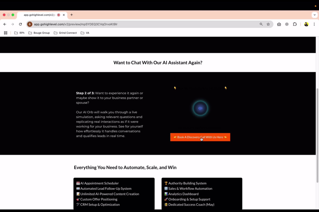Screen dimensions: 319x212
Task: Click 'Custom Offer Positioning' list item
Action: (97, 199)
